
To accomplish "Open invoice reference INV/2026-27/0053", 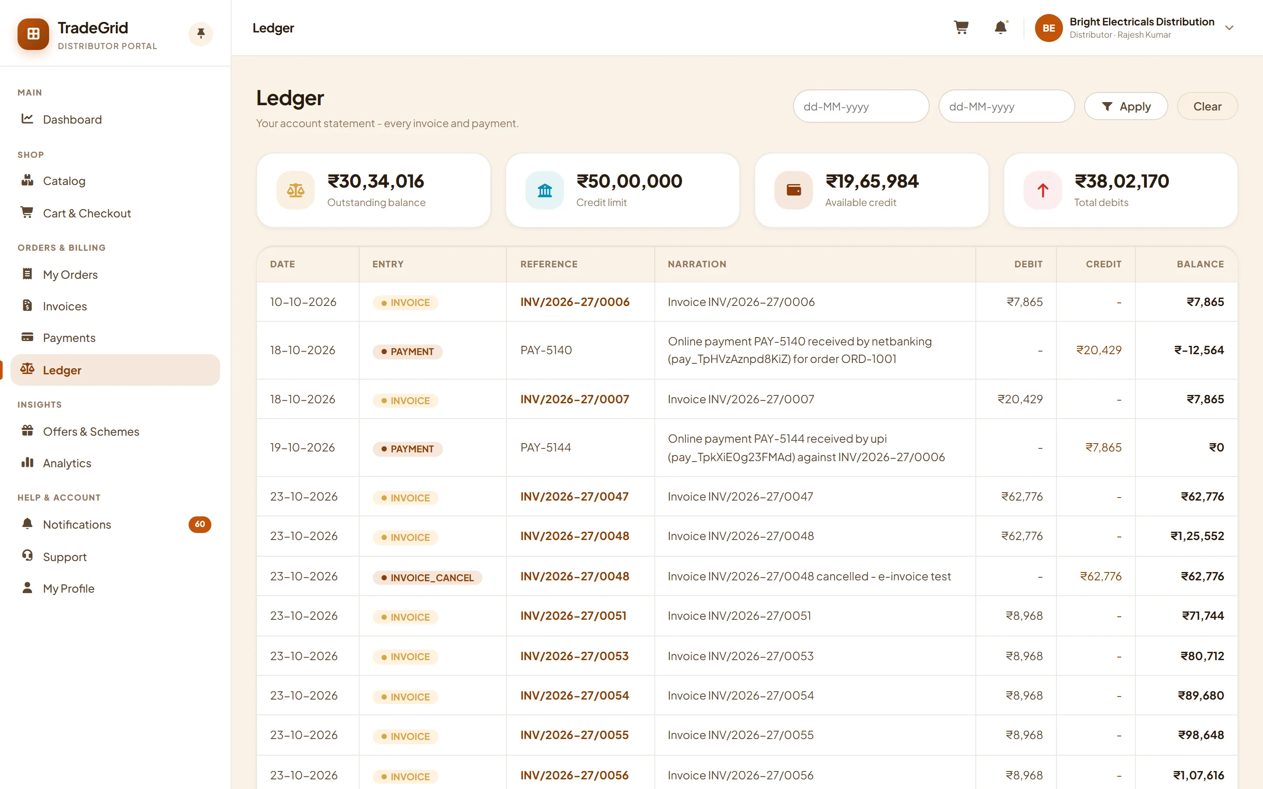I will pos(574,656).
